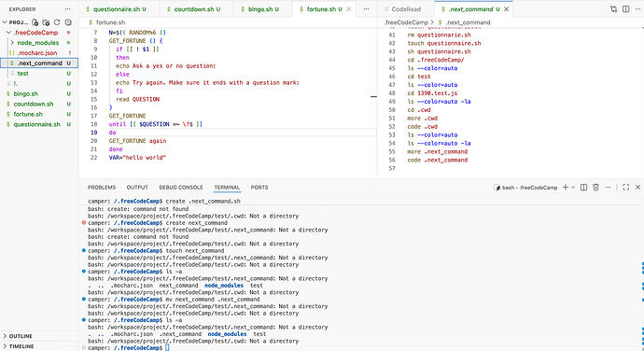Add a new terminal with the plus icon

[566, 188]
